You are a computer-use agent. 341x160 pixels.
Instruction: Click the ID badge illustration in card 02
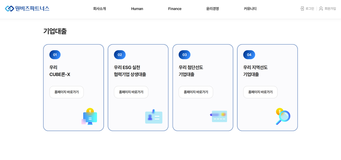click(x=154, y=116)
